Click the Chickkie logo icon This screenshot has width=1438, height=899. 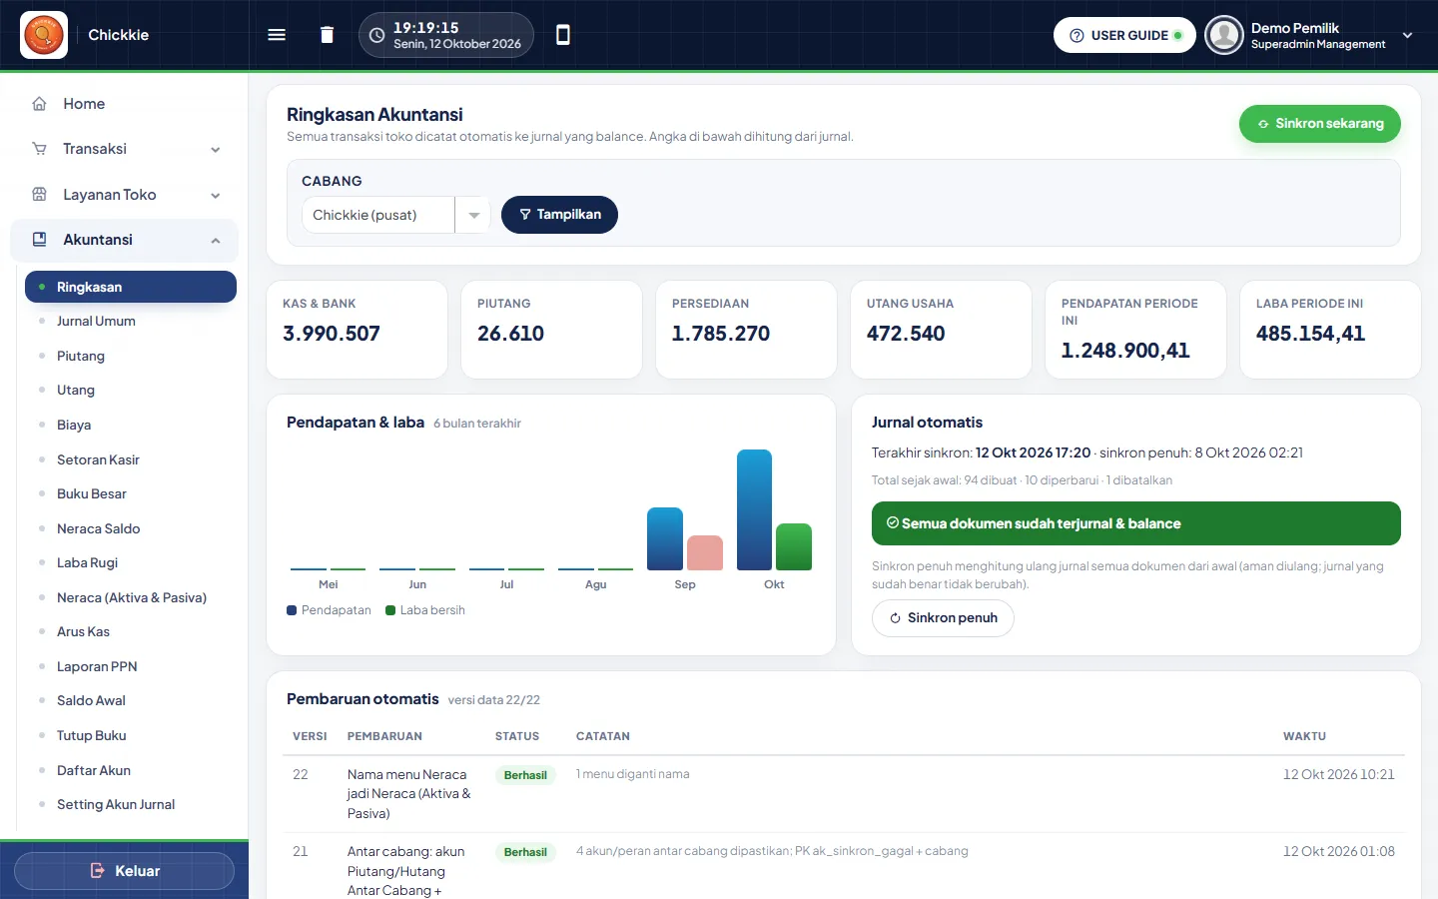(x=44, y=35)
